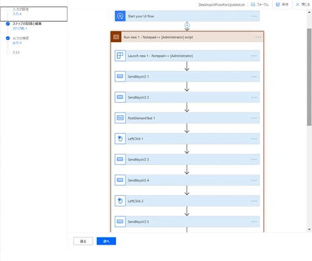312x261 pixels.
Task: Click the SendKeysV2 4 keyboard icon
Action: pos(120,180)
